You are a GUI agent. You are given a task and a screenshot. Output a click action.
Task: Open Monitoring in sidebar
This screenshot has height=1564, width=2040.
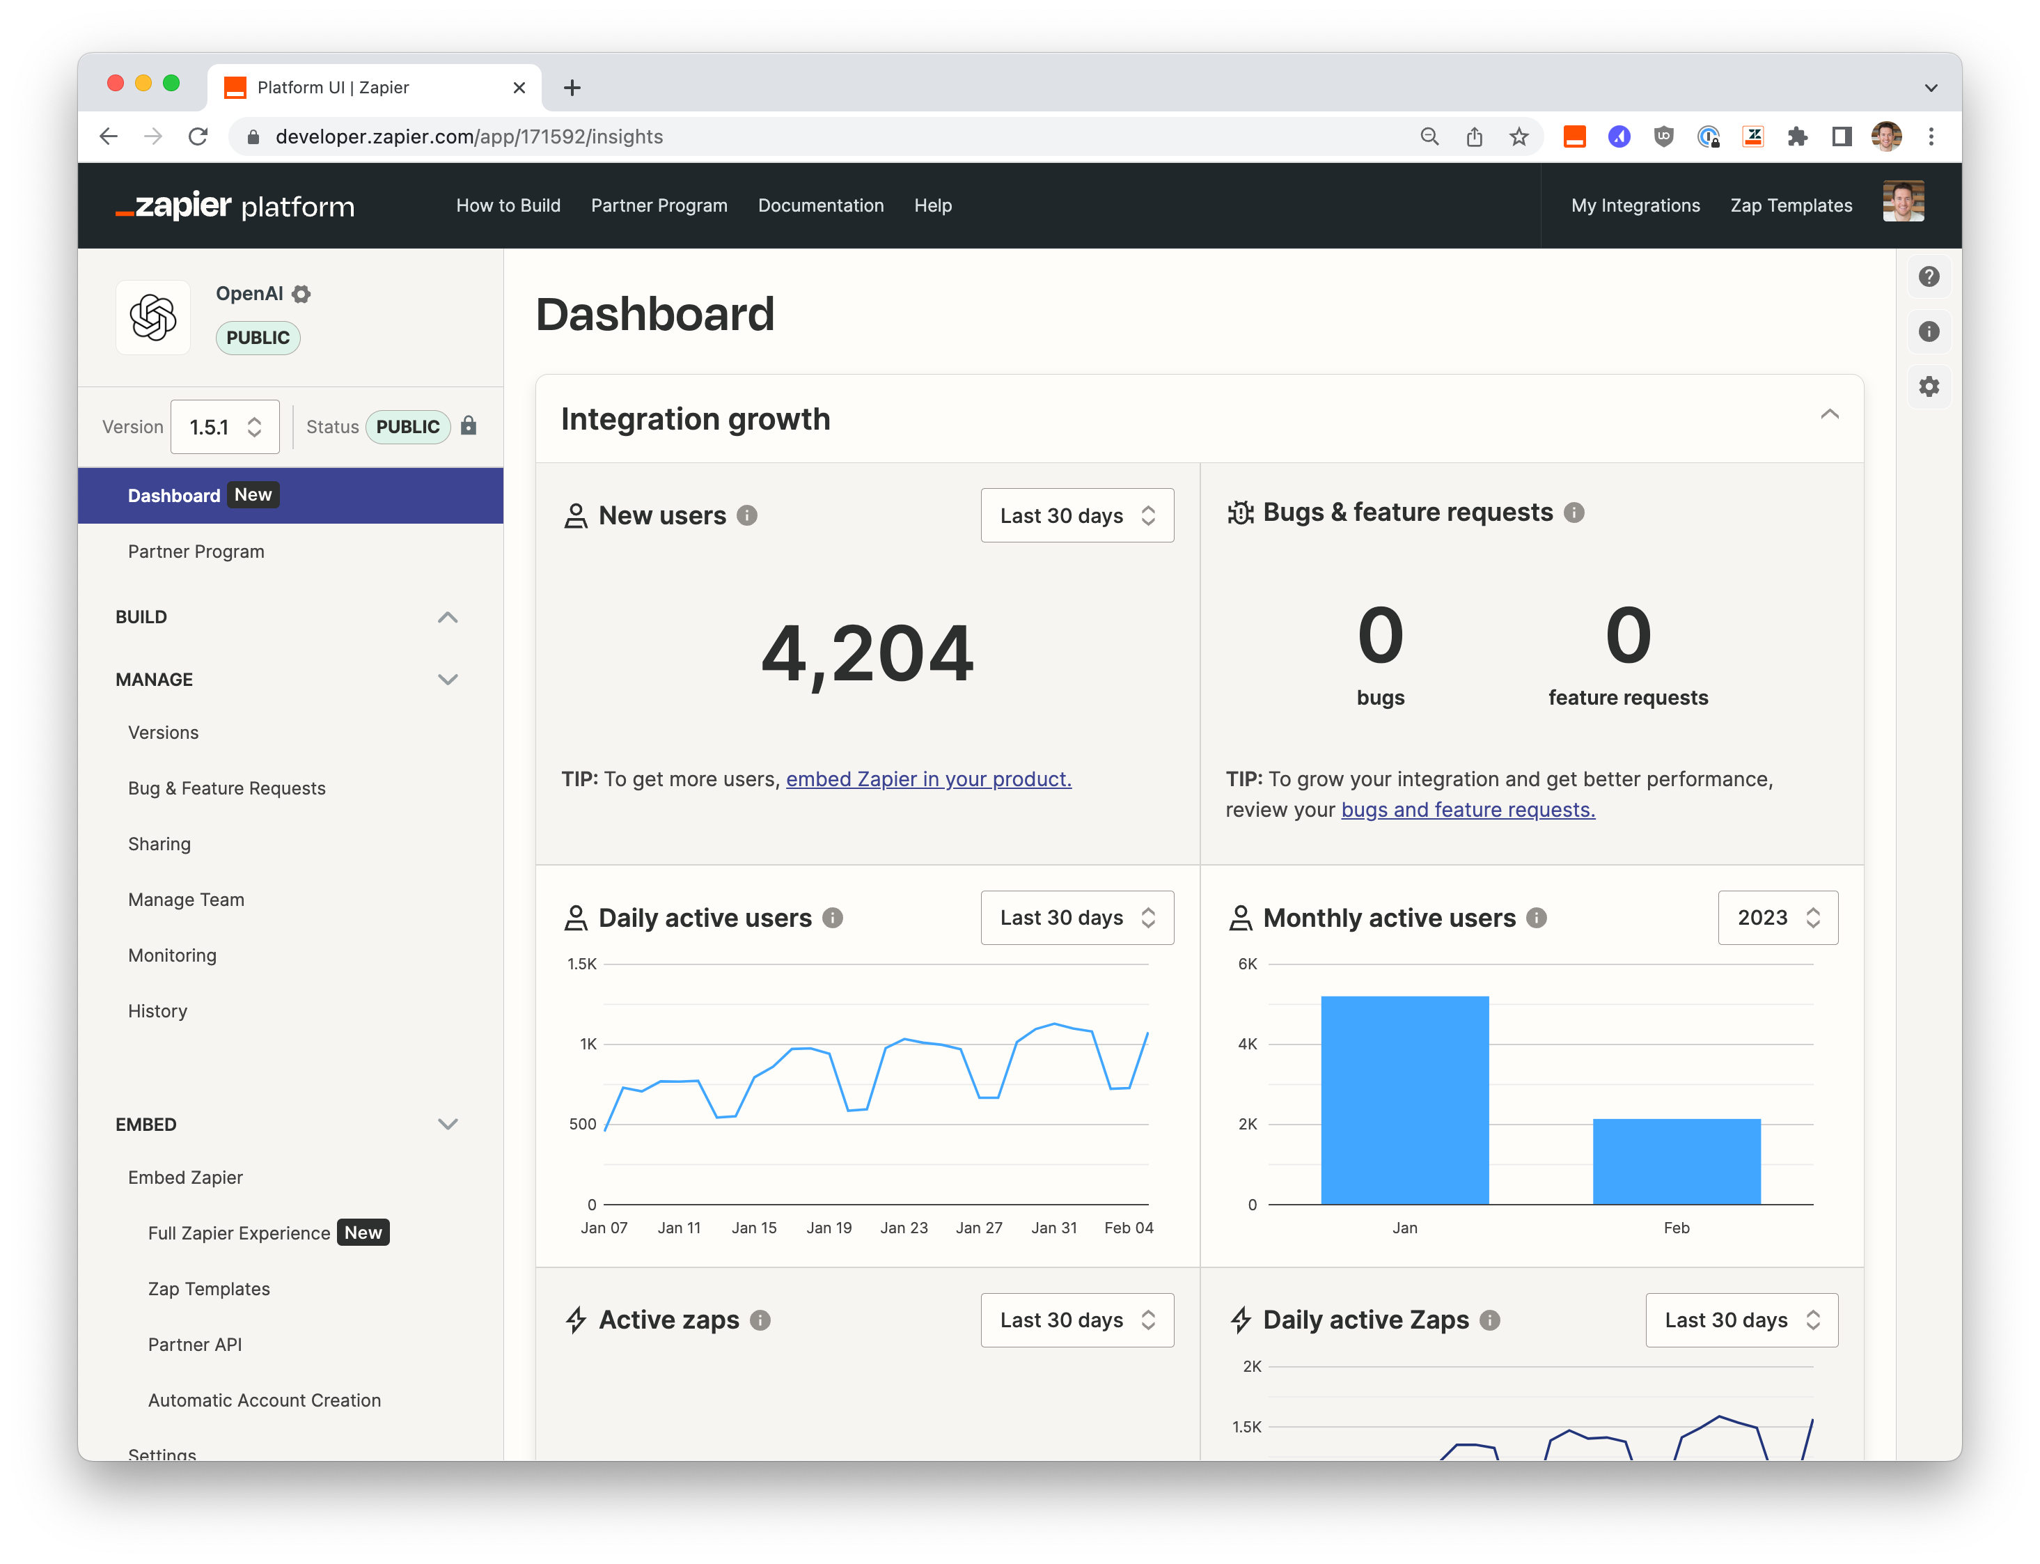(x=172, y=956)
